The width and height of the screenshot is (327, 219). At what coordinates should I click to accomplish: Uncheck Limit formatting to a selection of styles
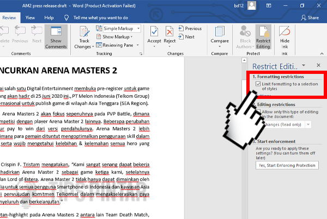coord(258,84)
